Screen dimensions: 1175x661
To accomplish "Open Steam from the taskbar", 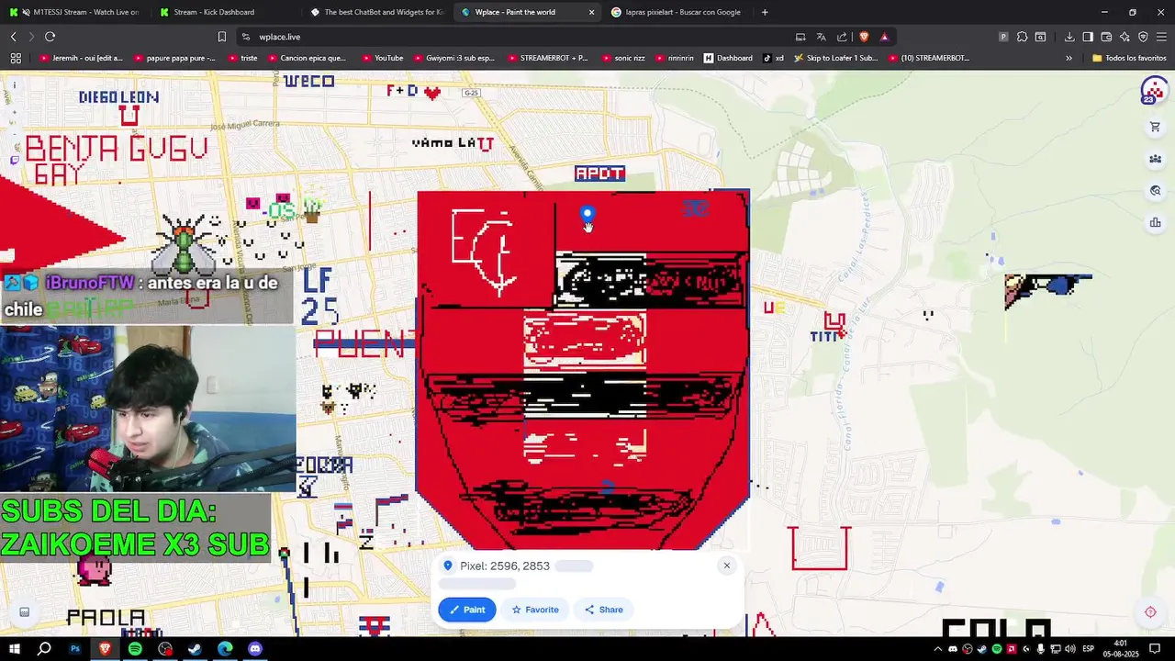I will click(x=195, y=649).
